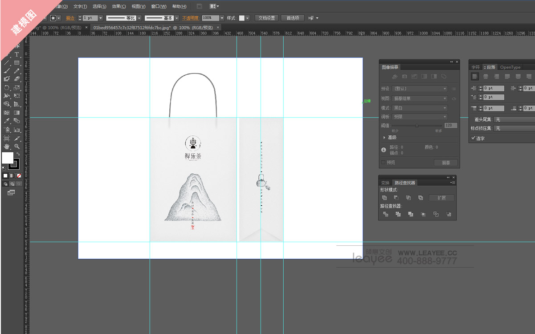Select the Rotate tool

[7, 88]
